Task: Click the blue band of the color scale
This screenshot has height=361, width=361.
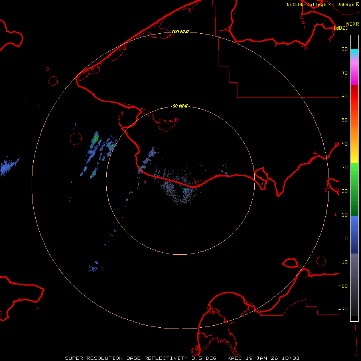Action: [x=354, y=235]
